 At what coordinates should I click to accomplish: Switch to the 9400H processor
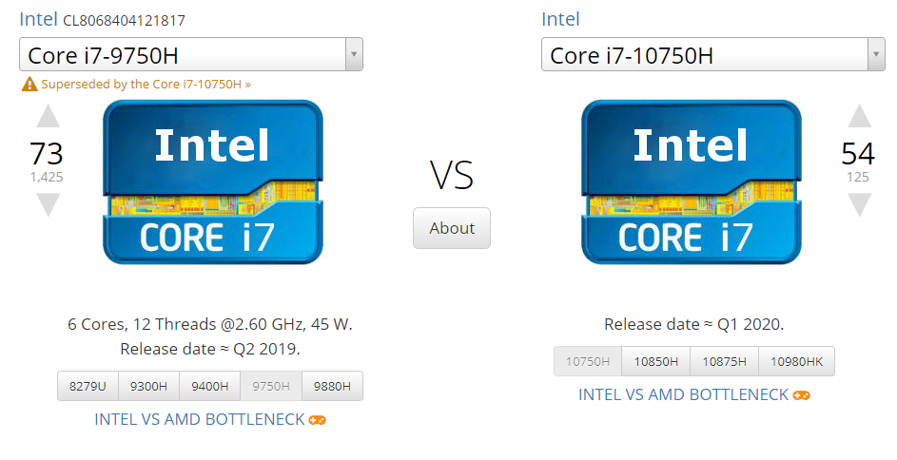click(210, 386)
